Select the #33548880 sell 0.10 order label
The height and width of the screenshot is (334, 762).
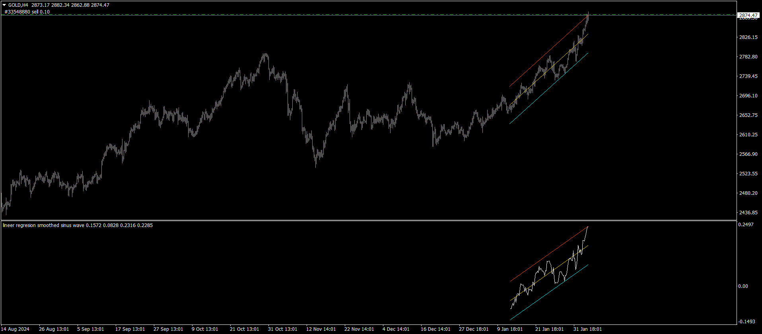click(27, 12)
